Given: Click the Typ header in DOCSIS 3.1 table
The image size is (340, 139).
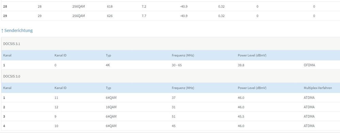Looking at the screenshot, I should (109, 55).
